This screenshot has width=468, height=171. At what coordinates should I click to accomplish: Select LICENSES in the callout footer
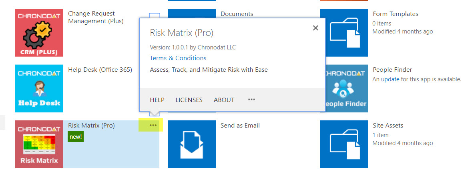(x=189, y=100)
